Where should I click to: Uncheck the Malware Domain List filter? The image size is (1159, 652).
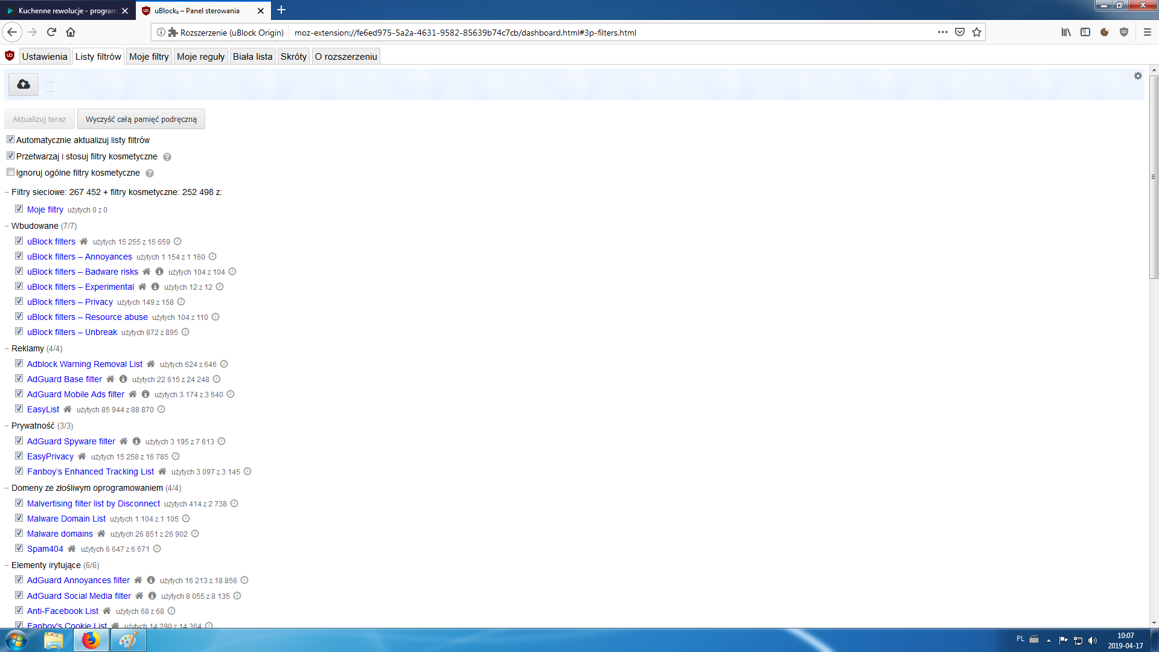(x=19, y=518)
